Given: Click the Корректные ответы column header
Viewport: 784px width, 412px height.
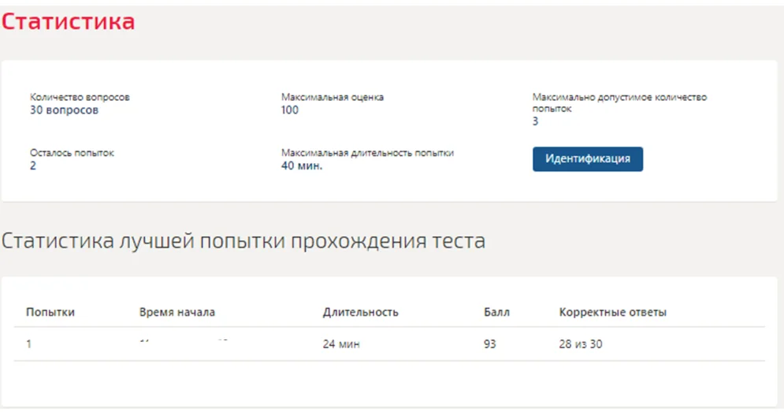Looking at the screenshot, I should coord(612,313).
